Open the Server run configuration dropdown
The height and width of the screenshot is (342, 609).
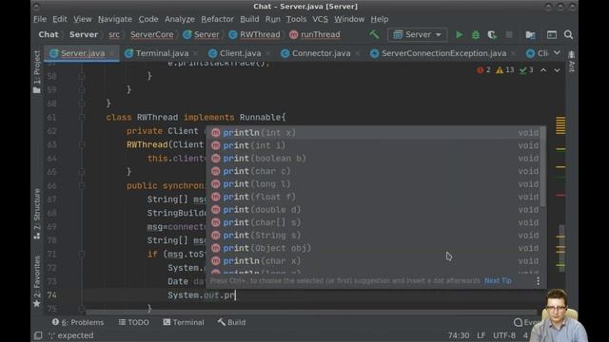tap(417, 35)
